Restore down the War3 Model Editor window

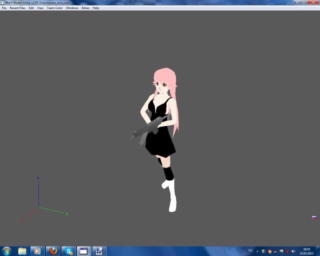tap(303, 2)
